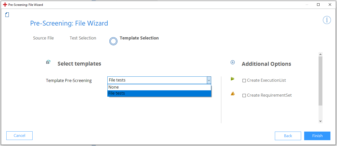Viewport: 337px width, 146px height.
Task: Click the orange RequirementSet triangle icon
Action: click(x=233, y=94)
